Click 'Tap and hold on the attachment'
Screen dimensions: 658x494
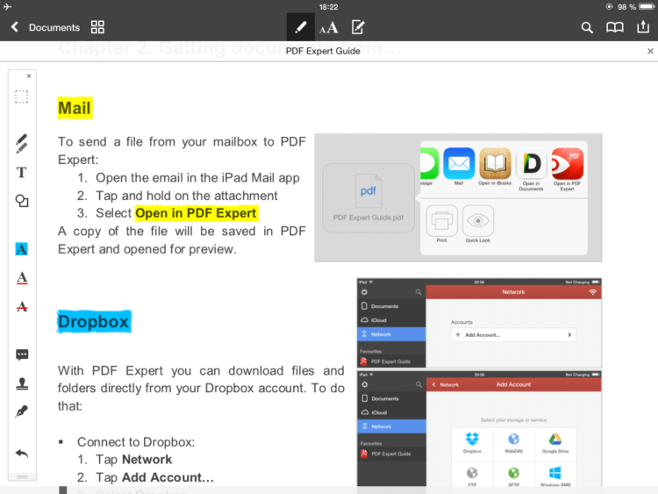click(187, 196)
